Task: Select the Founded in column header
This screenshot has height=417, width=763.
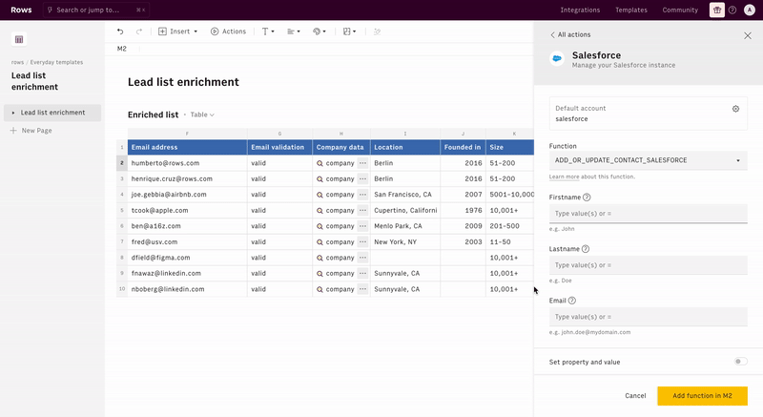Action: pos(463,147)
